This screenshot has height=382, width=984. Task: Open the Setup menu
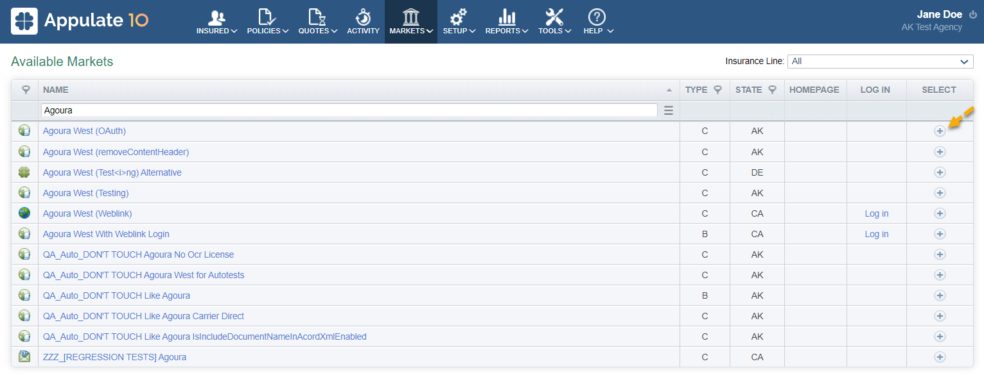[459, 22]
